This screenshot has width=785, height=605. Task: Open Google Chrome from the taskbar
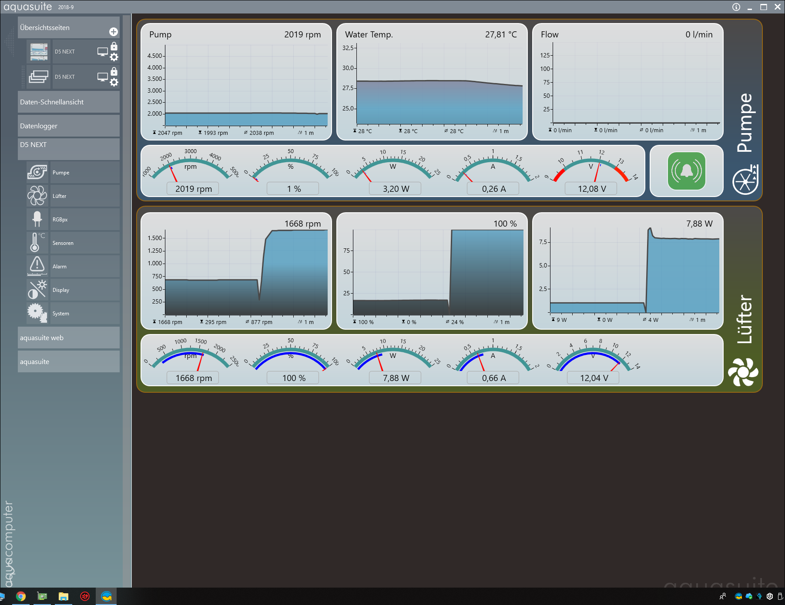pyautogui.click(x=20, y=596)
